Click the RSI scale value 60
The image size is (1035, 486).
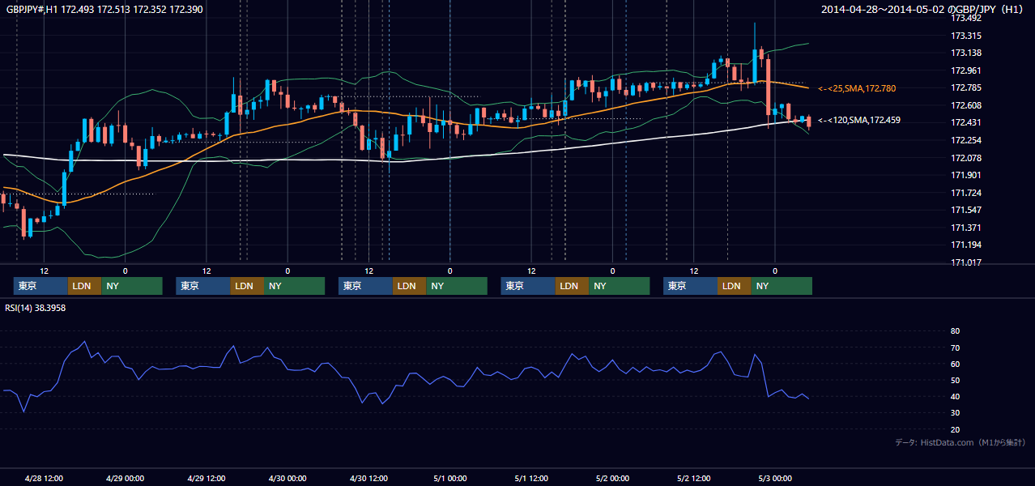click(x=955, y=364)
